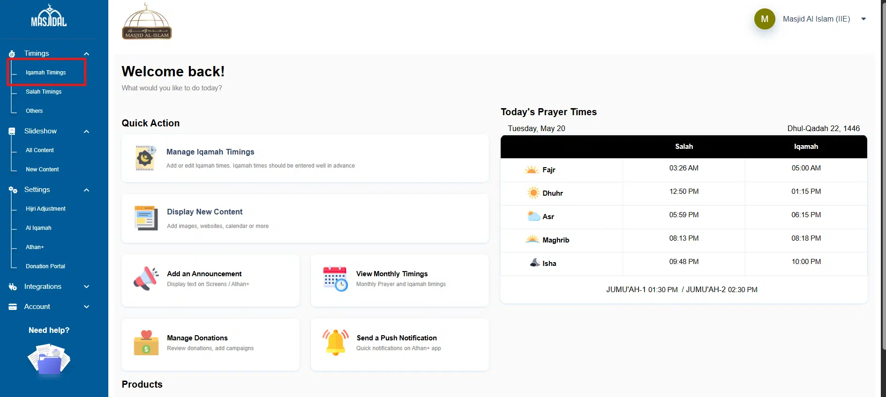This screenshot has height=397, width=886.
Task: Click the Display New Content icon
Action: 146,218
